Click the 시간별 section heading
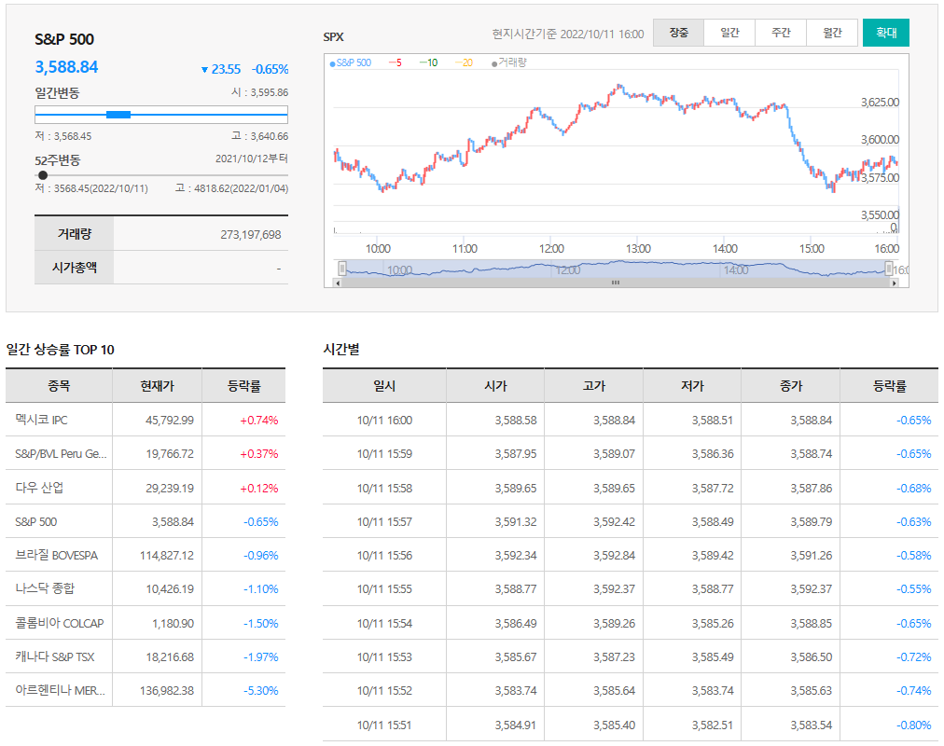Viewport: 944px width, 746px height. [x=341, y=349]
